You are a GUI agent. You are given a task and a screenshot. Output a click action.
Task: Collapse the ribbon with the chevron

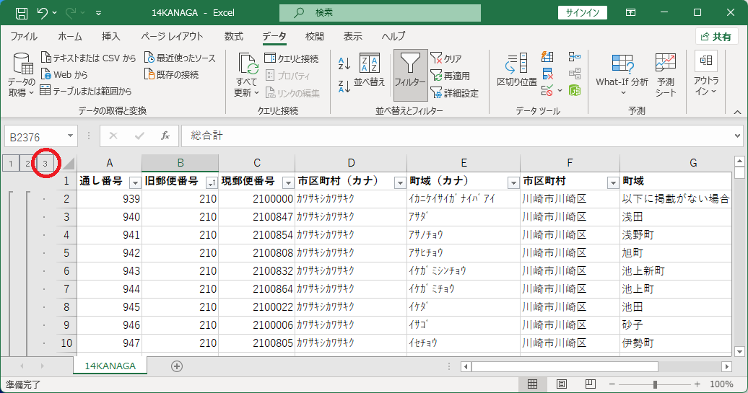point(737,112)
